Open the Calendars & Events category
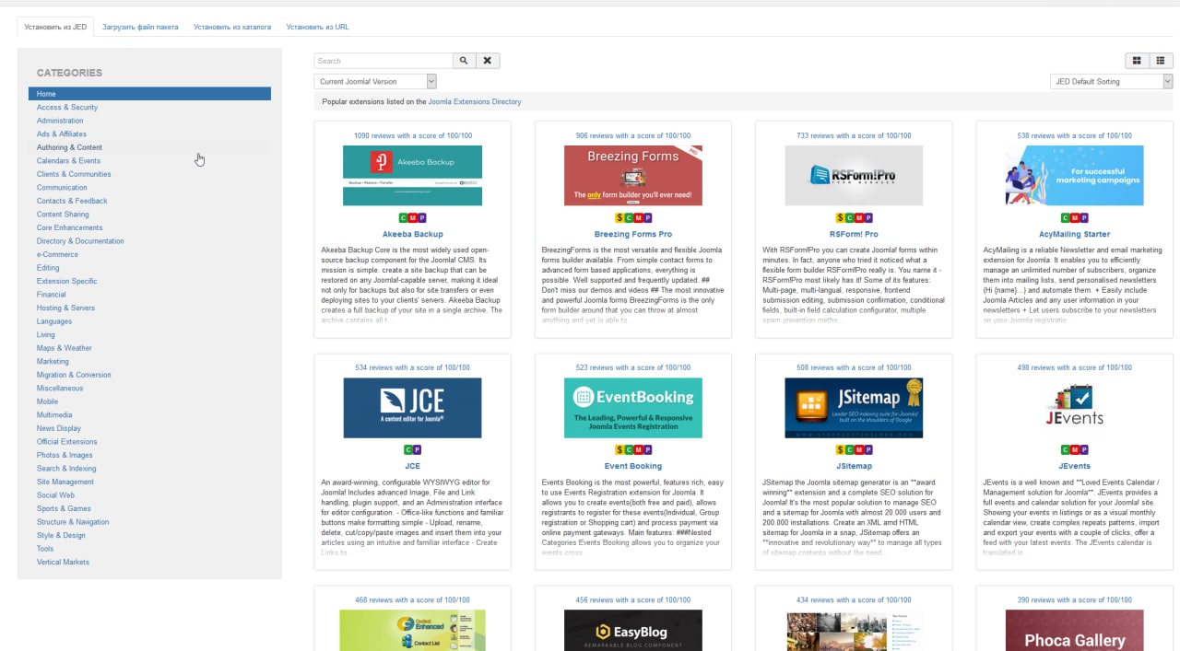This screenshot has height=651, width=1180. tap(68, 161)
